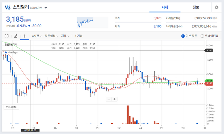Switch to the 정보 tab
The width and height of the screenshot is (224, 134).
click(x=196, y=7)
